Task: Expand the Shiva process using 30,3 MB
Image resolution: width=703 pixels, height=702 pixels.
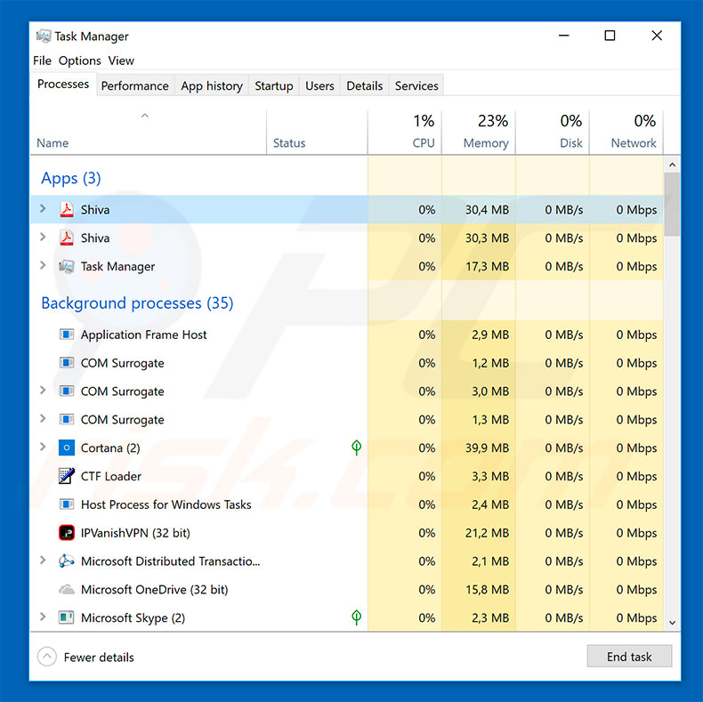Action: click(43, 237)
